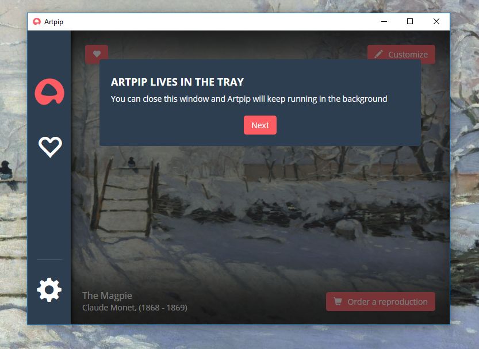Click the ARTPIP LIVES IN THE TRAY heading
The image size is (479, 349).
click(177, 82)
